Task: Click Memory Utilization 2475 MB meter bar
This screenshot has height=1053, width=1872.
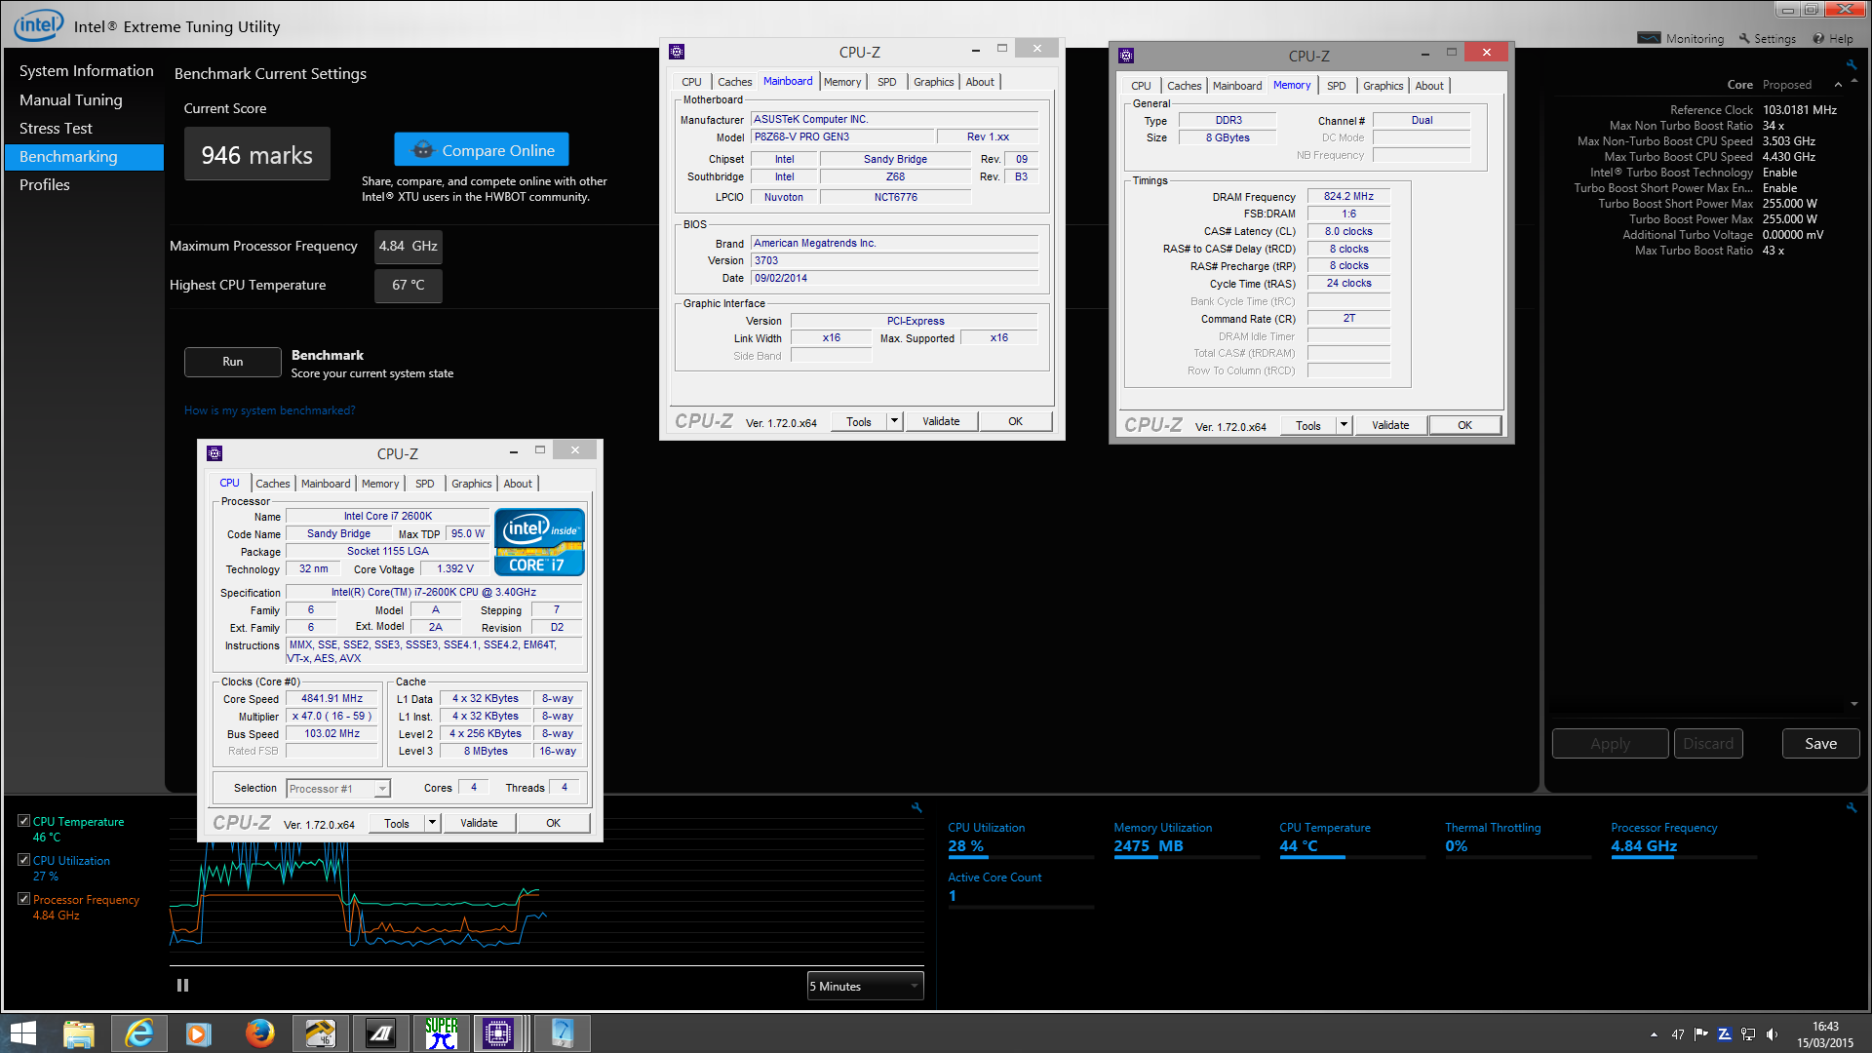Action: coord(1187,857)
